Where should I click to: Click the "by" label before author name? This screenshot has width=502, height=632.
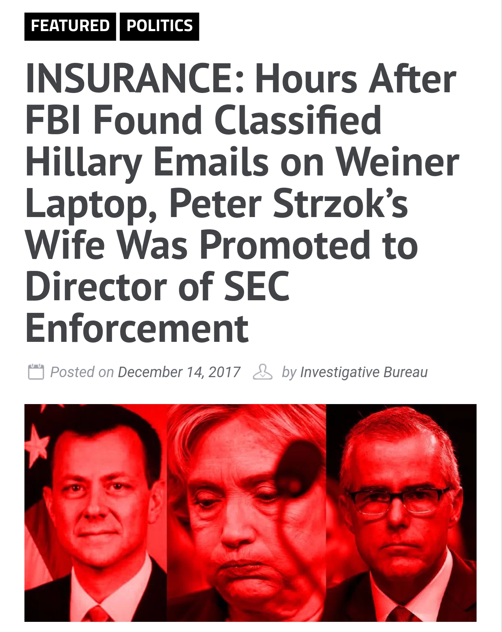click(x=289, y=373)
